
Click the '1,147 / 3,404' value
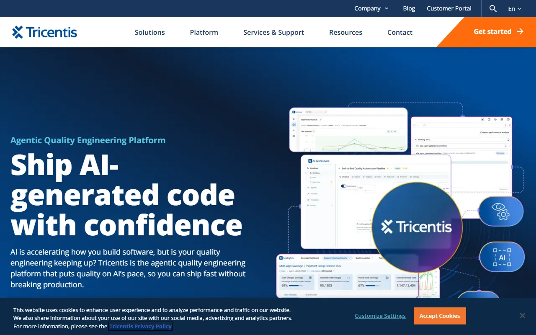coord(406,286)
